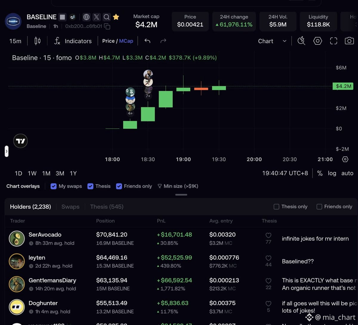
Task: Open the token's X profile icon
Action: pos(96,17)
